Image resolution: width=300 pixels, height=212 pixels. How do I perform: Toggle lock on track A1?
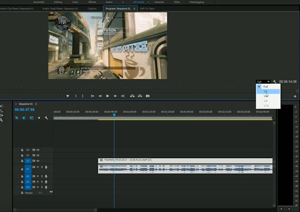click(x=22, y=169)
